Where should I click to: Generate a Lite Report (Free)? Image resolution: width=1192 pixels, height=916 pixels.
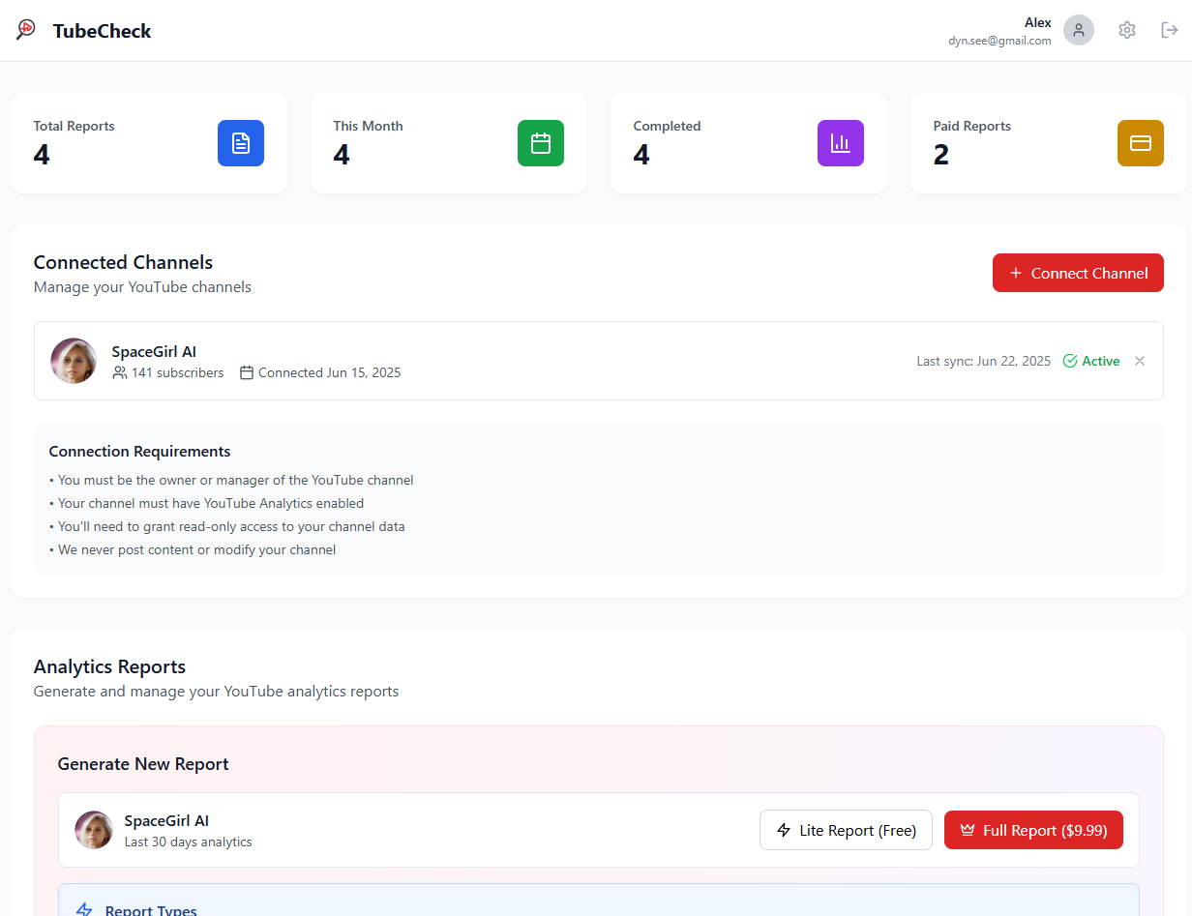tap(846, 830)
